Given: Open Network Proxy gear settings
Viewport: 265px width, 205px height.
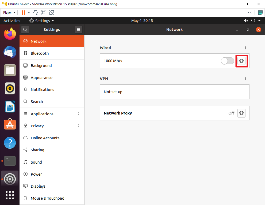Looking at the screenshot, I should (241, 113).
